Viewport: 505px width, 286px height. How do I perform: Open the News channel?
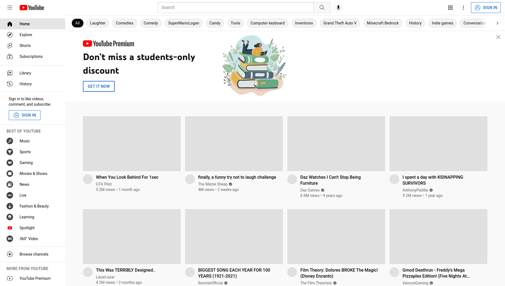click(33, 184)
